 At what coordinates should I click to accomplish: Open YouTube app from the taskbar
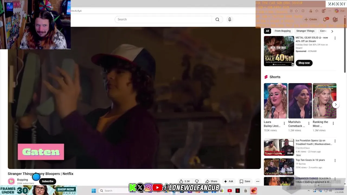click(230, 191)
